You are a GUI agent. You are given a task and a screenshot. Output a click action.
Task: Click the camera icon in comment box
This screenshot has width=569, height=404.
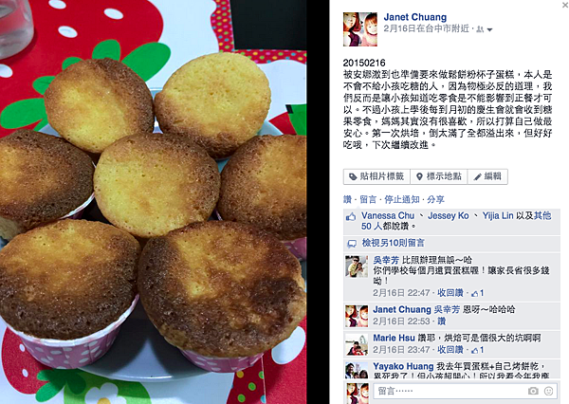tap(533, 391)
